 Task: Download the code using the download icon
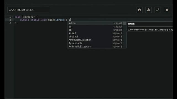(x=149, y=10)
